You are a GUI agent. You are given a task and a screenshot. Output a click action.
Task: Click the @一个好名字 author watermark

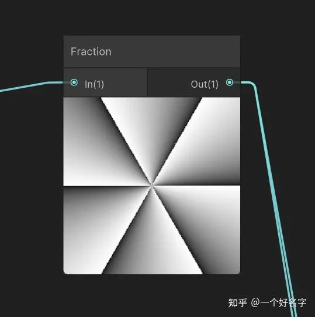[279, 302]
